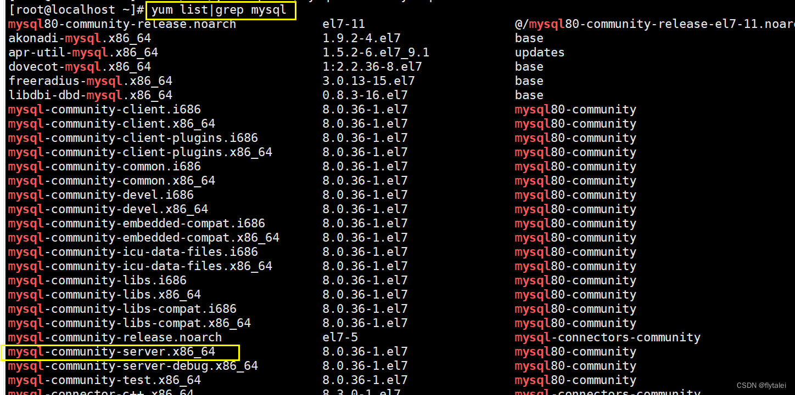Click "mysql80-community" in mysql-community-libs.i686 row
The image size is (795, 395).
(575, 280)
